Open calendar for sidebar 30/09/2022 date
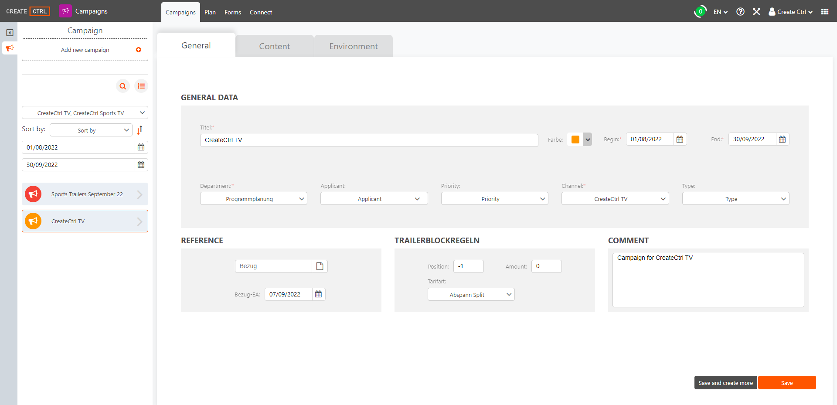 pyautogui.click(x=141, y=165)
